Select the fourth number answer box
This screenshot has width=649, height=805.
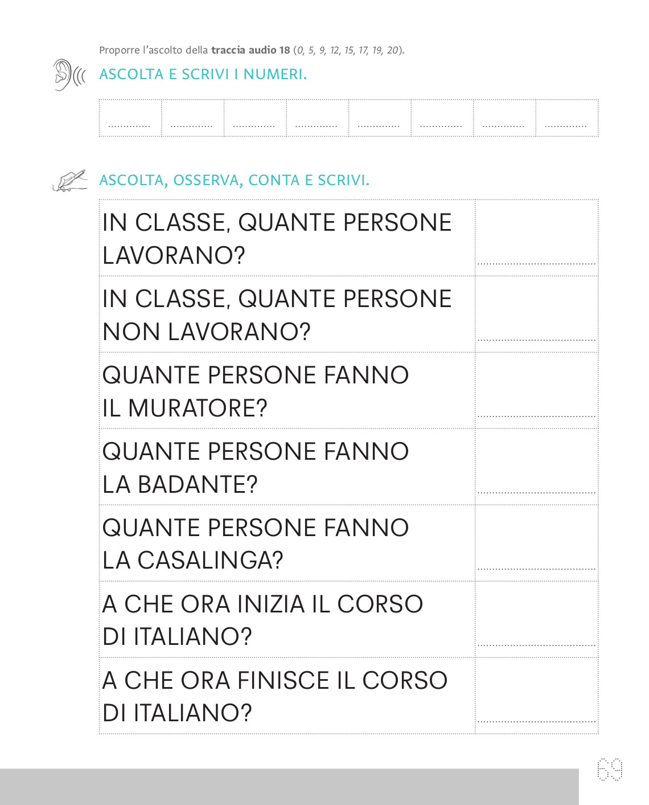tap(318, 118)
